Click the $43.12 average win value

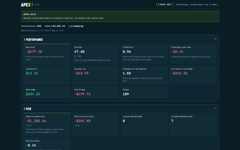coord(32,73)
